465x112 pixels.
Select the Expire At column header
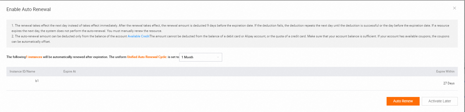pos(70,71)
